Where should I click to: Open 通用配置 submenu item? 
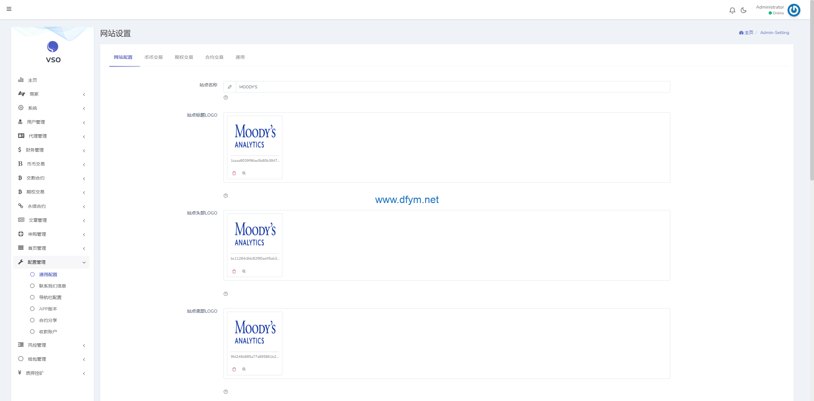click(48, 275)
